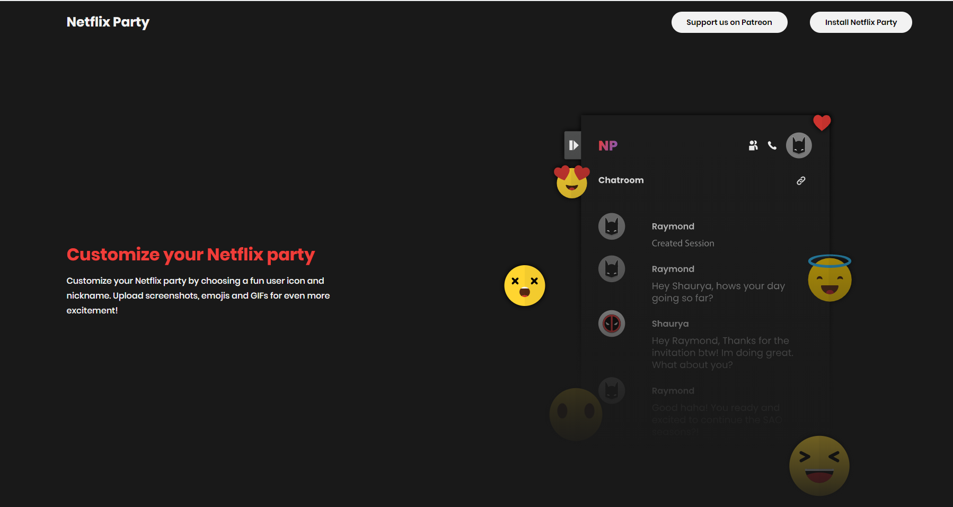Click the paragraph about choosing a fun user icon
Viewport: 953px width, 507px height.
click(198, 295)
